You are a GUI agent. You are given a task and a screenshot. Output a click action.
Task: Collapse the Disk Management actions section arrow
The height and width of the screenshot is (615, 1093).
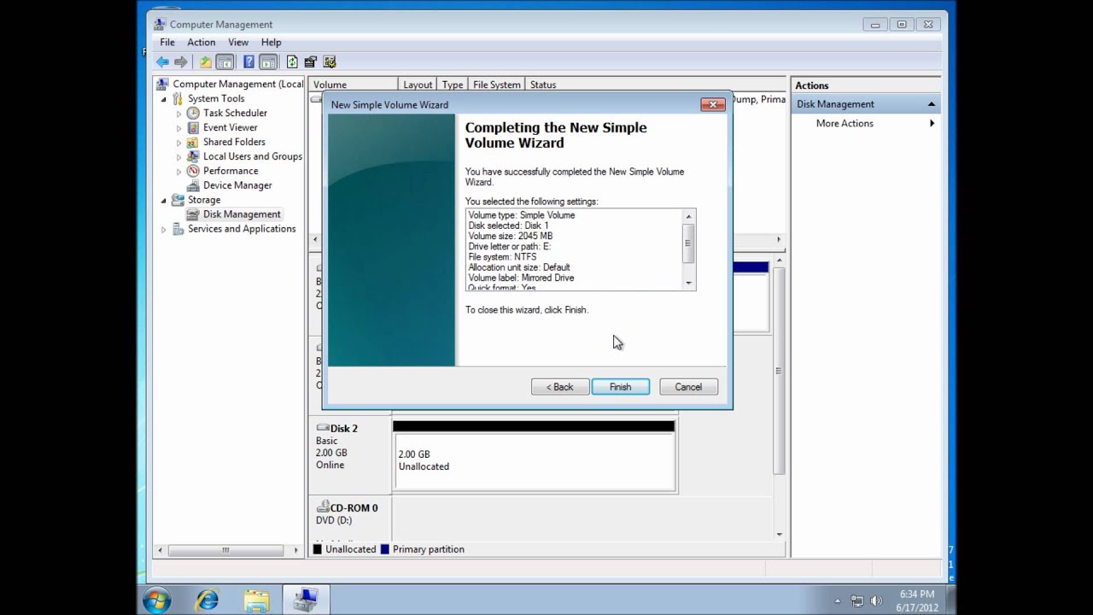point(931,104)
